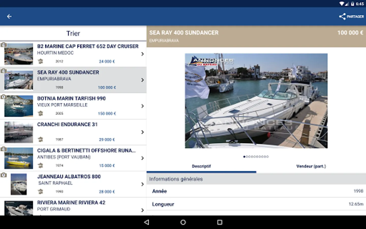Click the 100 000 € header price
The image size is (366, 229).
350,33
